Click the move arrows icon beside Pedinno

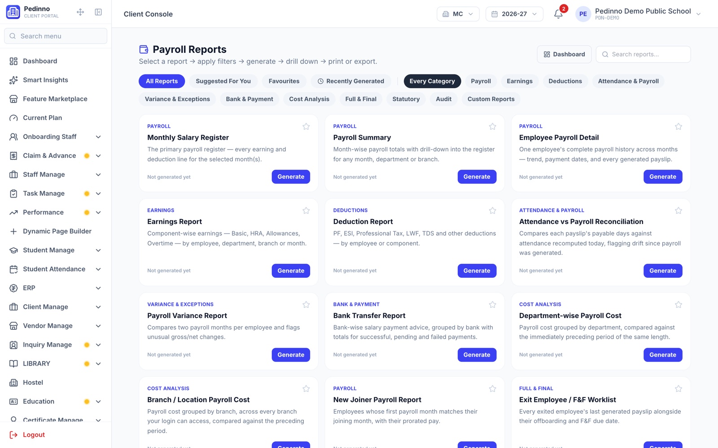[80, 12]
